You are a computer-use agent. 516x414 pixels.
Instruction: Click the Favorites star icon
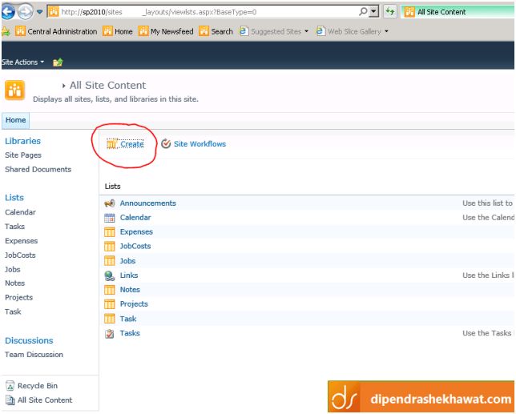click(x=6, y=31)
